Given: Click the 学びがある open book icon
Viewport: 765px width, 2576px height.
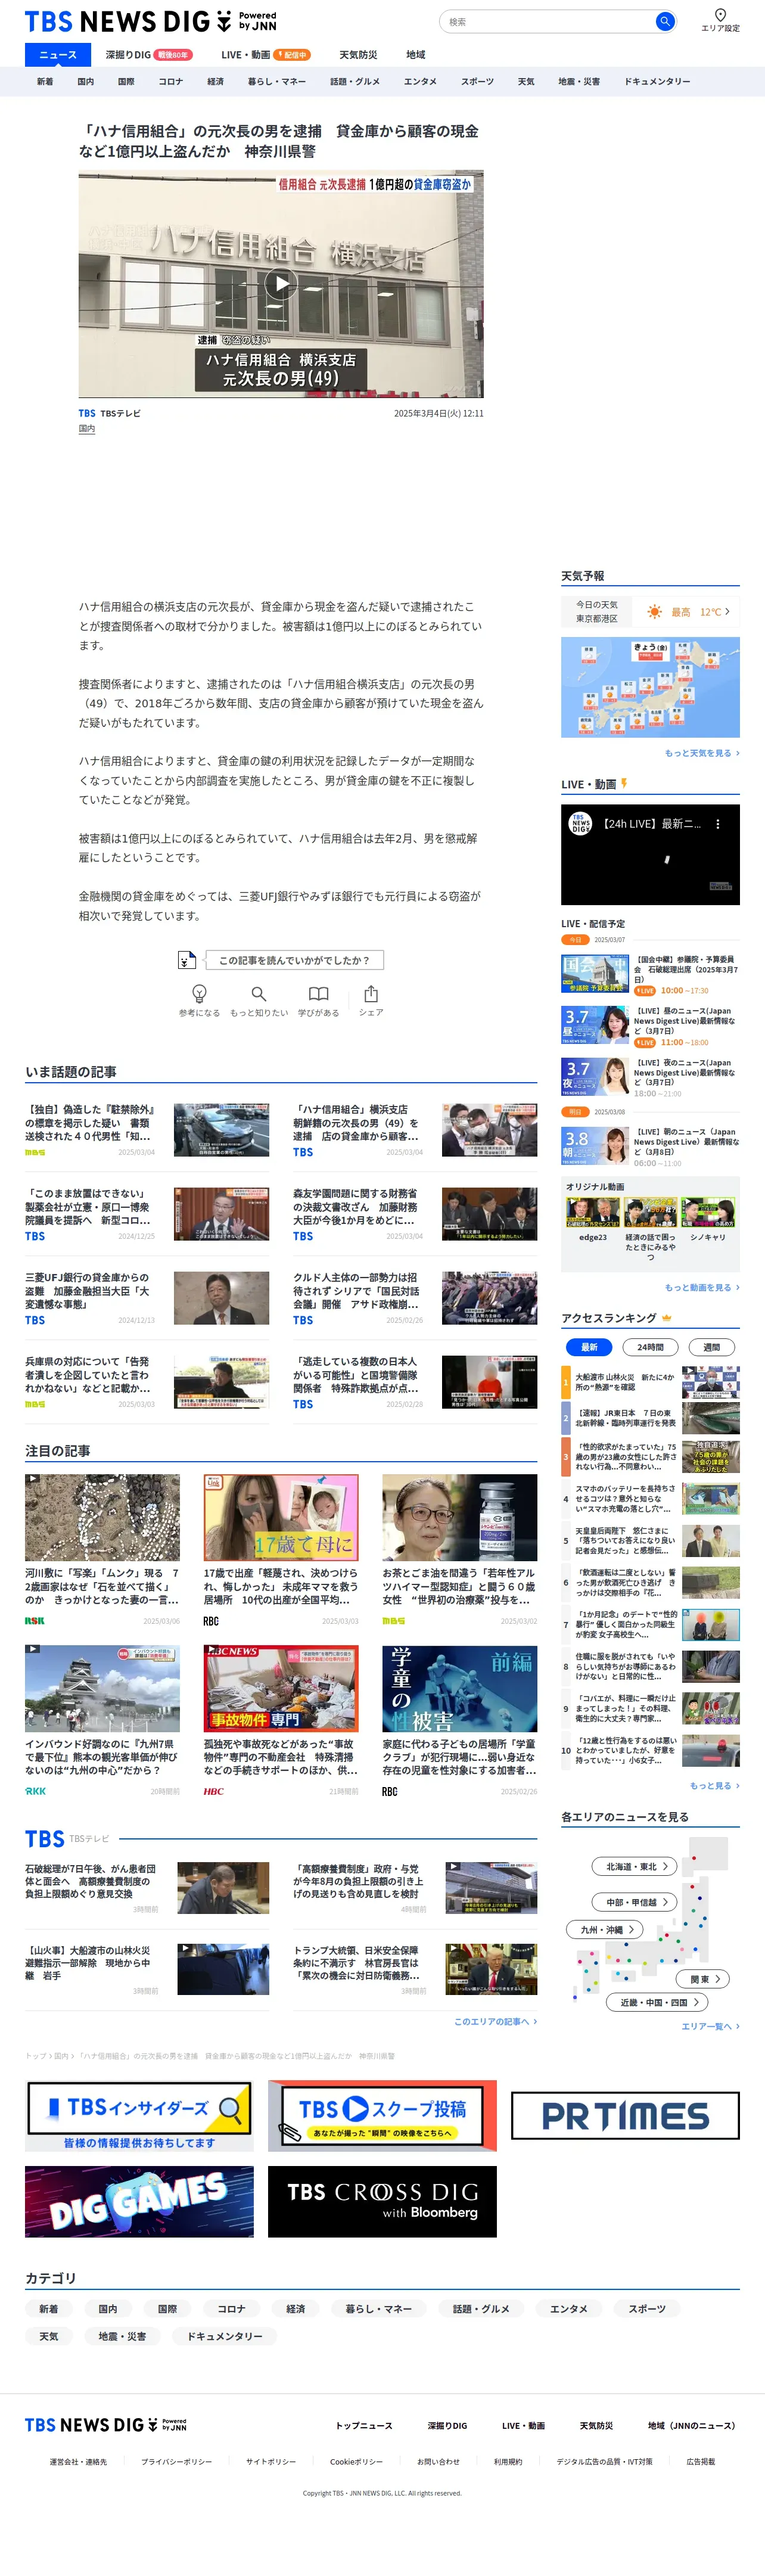Looking at the screenshot, I should point(318,993).
